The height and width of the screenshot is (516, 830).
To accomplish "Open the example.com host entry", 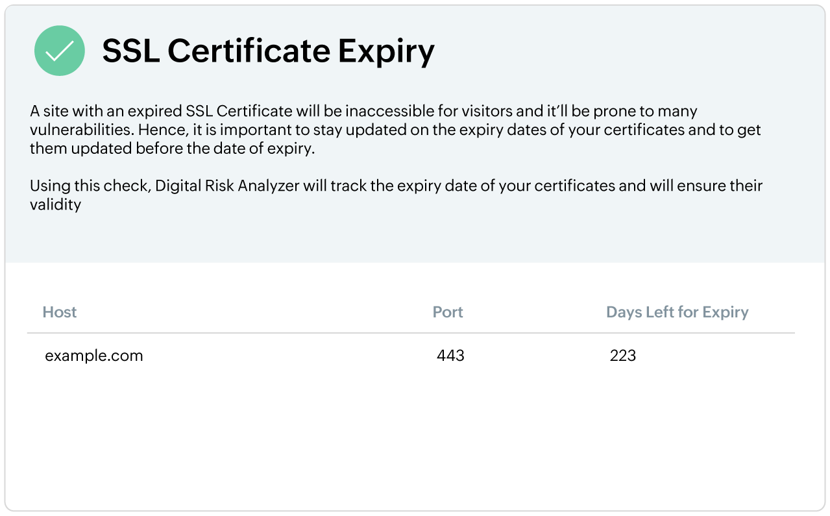I will (94, 356).
